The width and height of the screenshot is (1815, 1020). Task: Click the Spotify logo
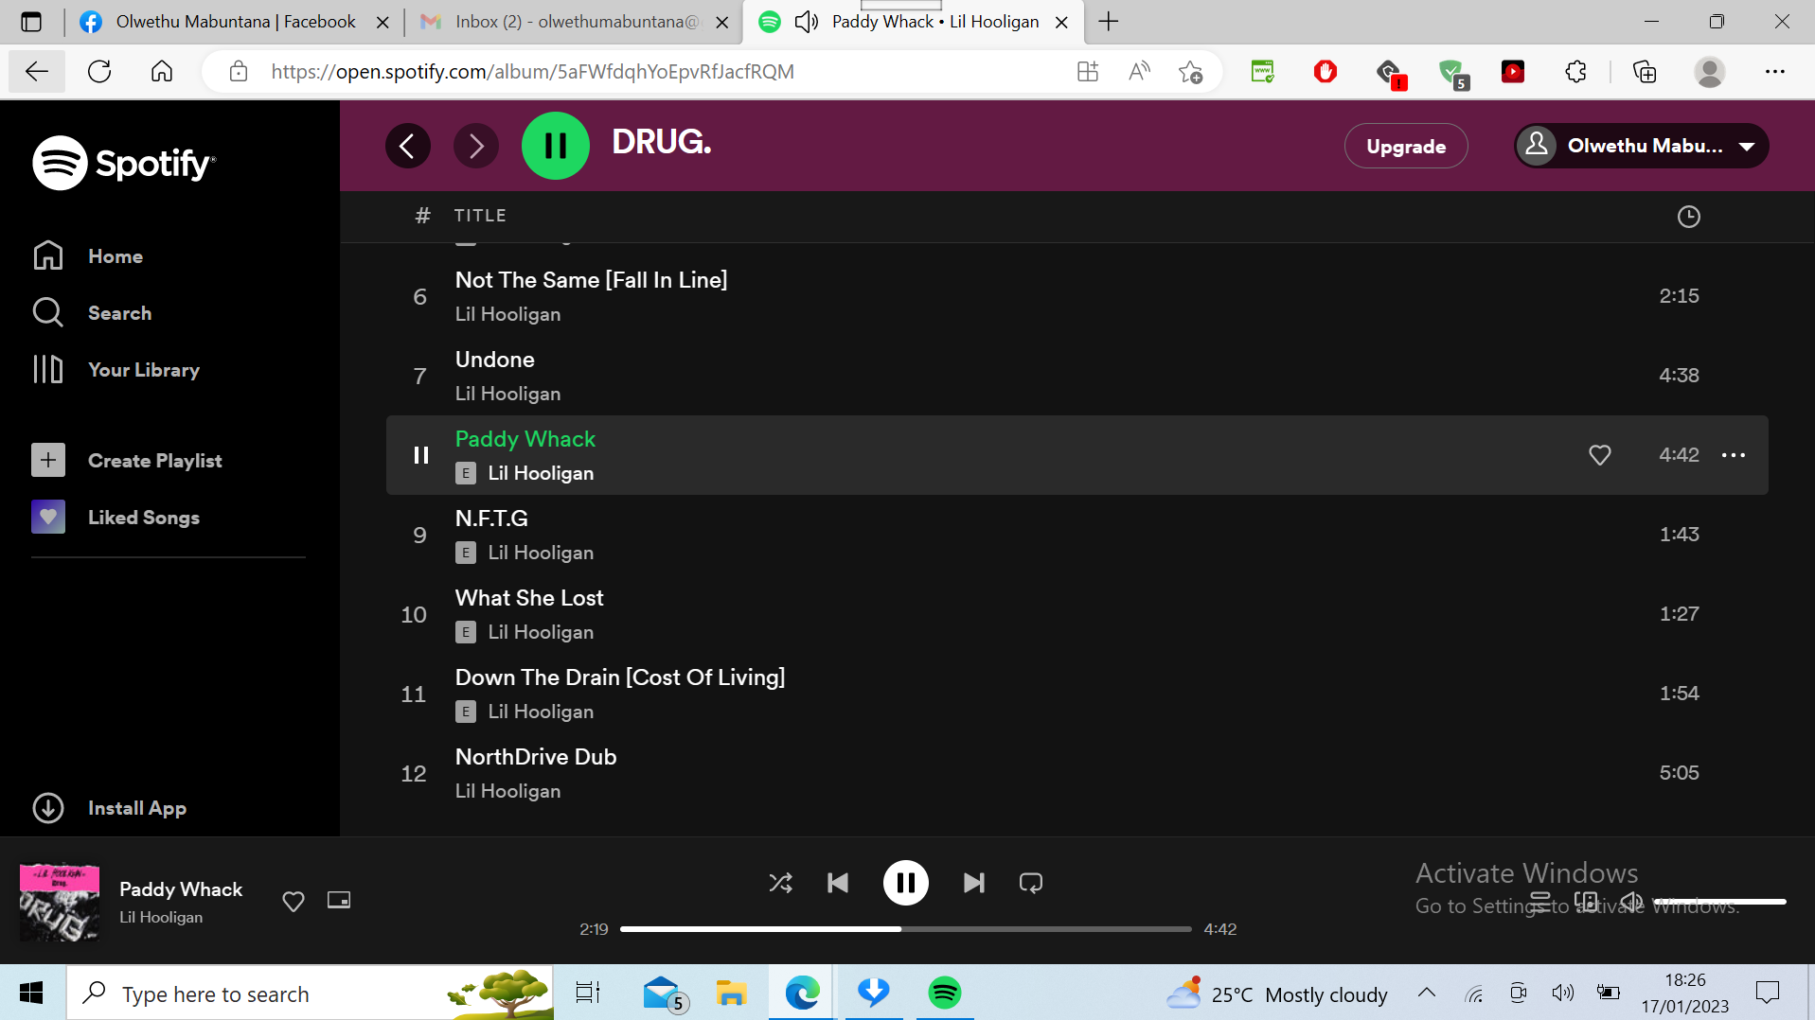click(124, 163)
